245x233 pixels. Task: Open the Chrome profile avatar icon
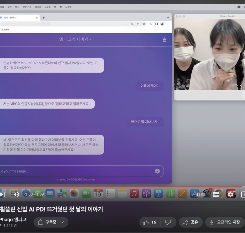162,24
